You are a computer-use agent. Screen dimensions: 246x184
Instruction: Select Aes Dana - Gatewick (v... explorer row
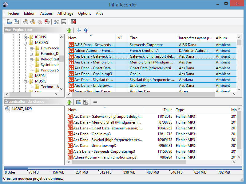tap(152, 56)
